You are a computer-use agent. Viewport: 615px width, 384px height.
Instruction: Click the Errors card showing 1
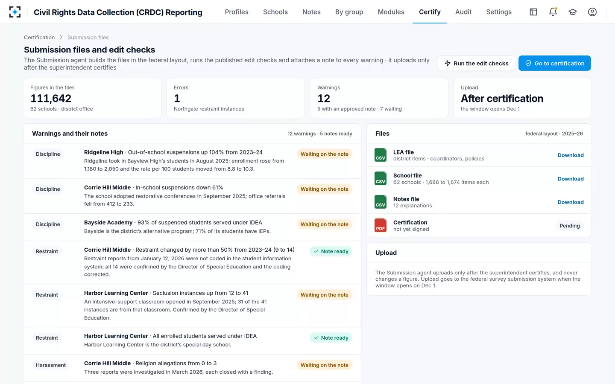[x=236, y=98]
